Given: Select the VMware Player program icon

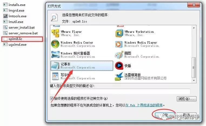Looking at the screenshot, I should coord(55,33).
